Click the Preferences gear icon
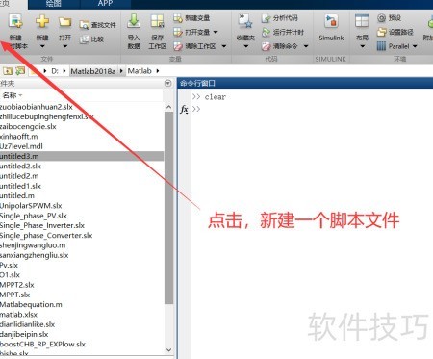 (381, 18)
